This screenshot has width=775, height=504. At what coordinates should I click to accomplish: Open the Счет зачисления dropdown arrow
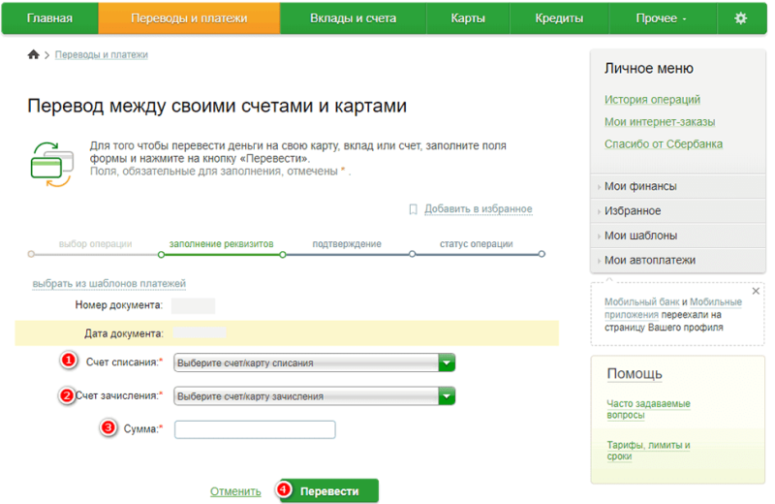(x=447, y=396)
